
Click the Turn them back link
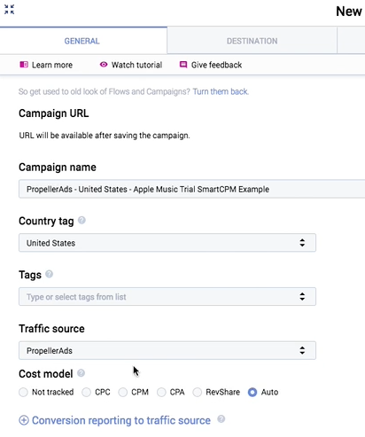(221, 91)
